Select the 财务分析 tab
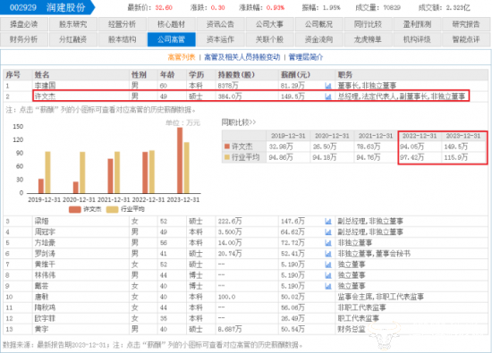492x353 pixels. [24, 39]
